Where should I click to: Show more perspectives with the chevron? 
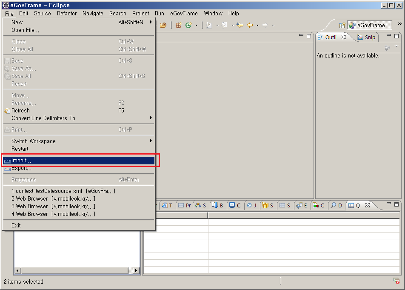coord(399,24)
